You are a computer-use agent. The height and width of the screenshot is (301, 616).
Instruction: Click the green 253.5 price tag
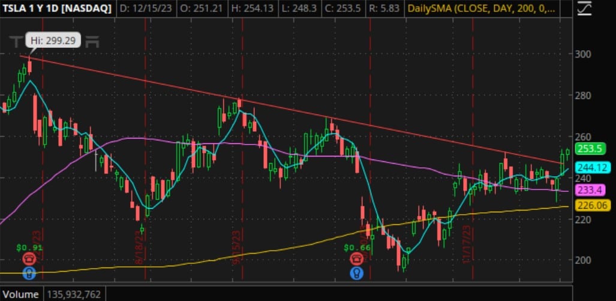(591, 149)
